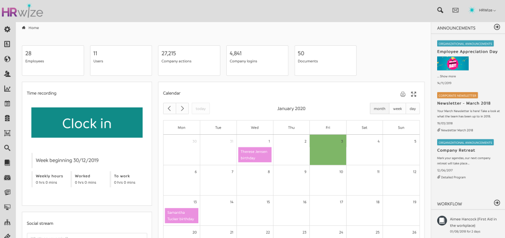Screen dimensions: 505x238
Task: Click the social stream text input
Action: point(87,236)
